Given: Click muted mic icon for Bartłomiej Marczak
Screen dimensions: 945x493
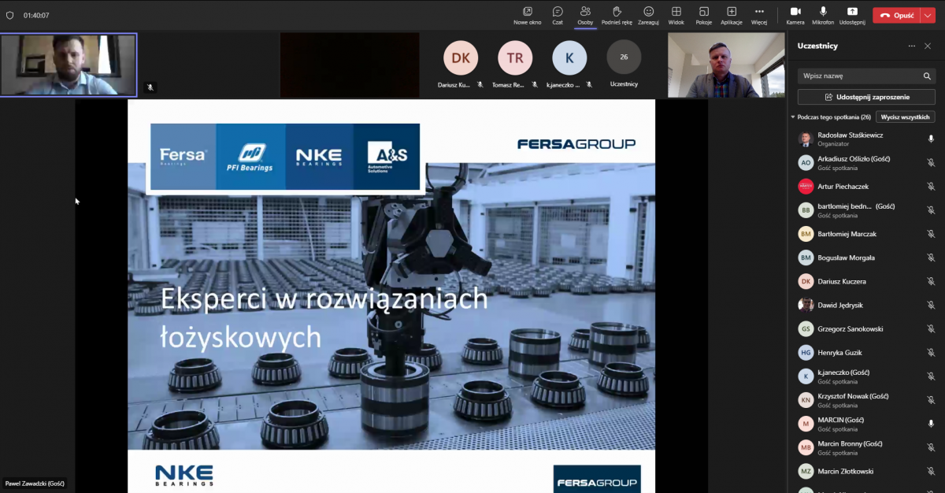Looking at the screenshot, I should point(931,234).
